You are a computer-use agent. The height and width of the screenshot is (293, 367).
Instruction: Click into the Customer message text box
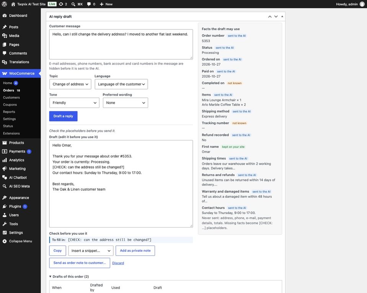point(121,44)
